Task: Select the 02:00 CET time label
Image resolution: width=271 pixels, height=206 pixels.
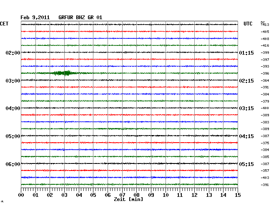Action: click(x=13, y=53)
